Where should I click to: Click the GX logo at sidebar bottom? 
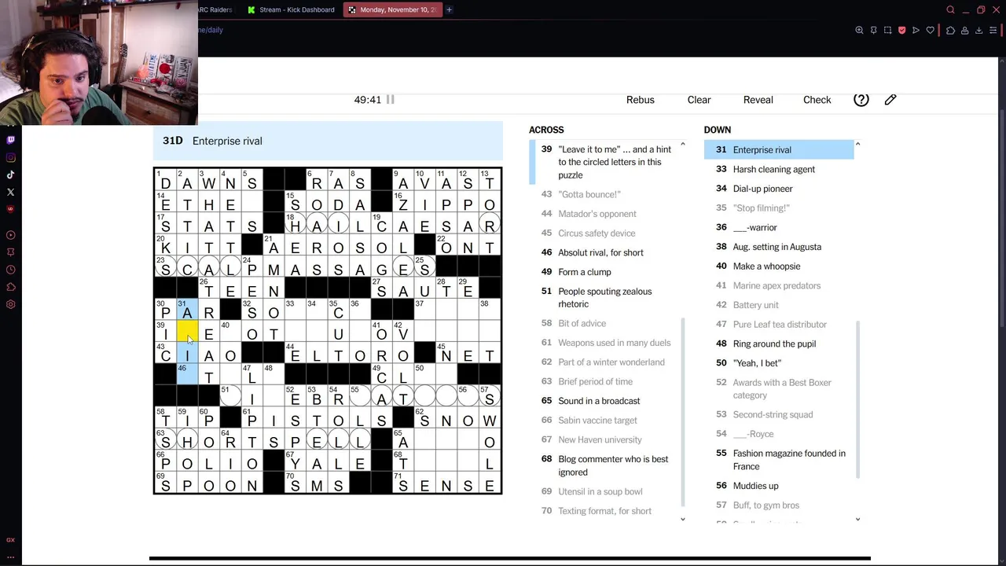[11, 540]
